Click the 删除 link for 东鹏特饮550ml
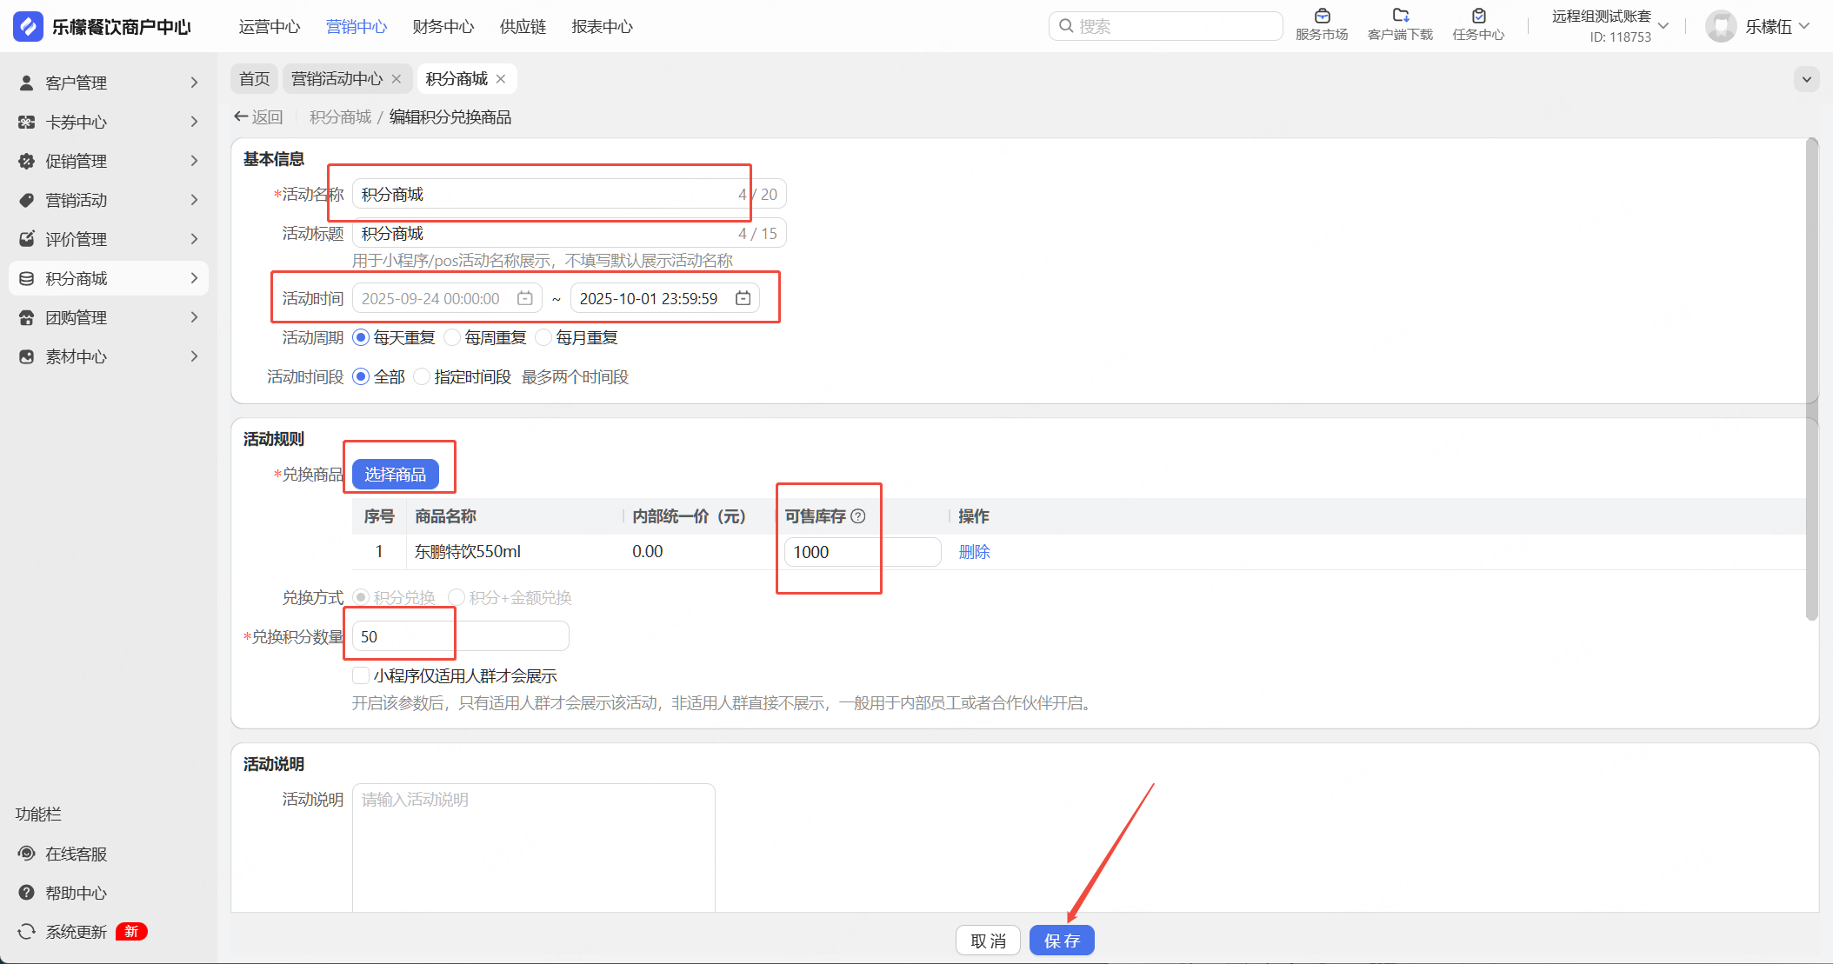This screenshot has width=1833, height=964. click(x=974, y=552)
